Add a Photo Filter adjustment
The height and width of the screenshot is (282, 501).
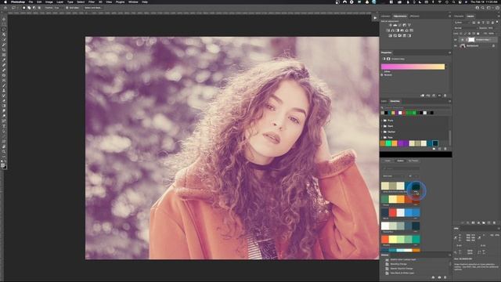coord(402,31)
